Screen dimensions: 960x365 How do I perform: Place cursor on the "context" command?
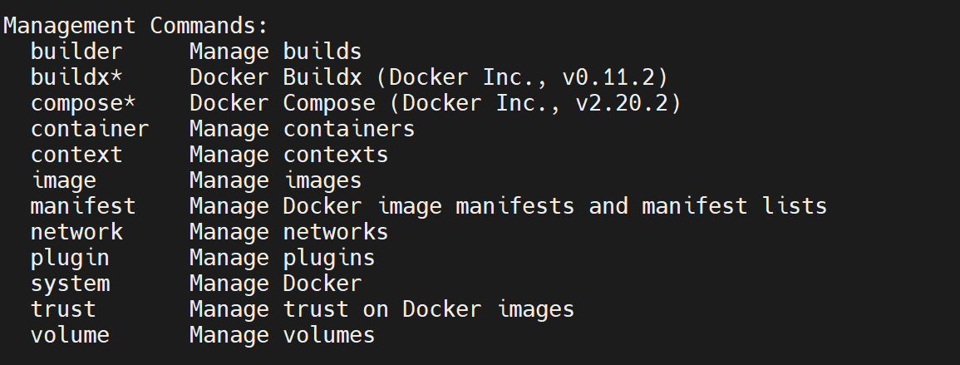76,155
